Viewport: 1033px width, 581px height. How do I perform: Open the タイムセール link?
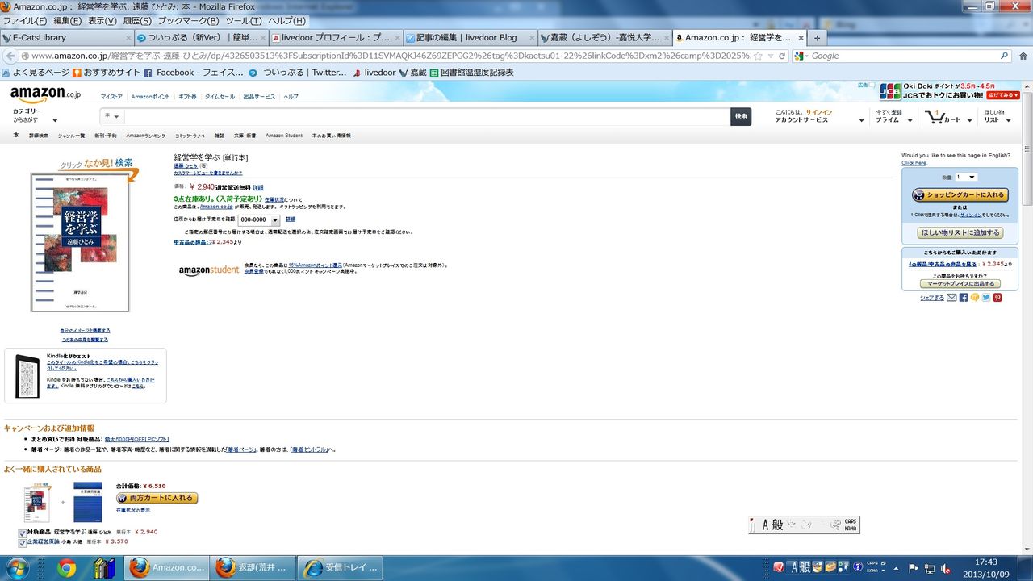(x=220, y=97)
